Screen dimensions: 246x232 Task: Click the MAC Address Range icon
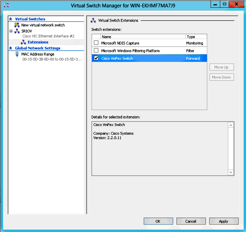[x=17, y=54]
